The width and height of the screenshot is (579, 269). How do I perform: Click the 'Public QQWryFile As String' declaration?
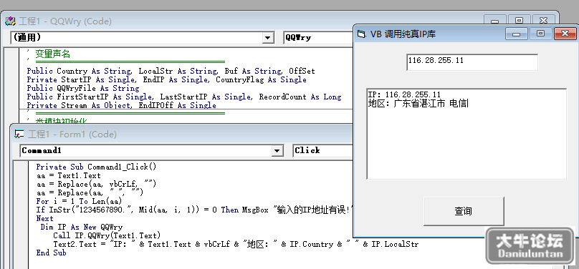point(83,89)
